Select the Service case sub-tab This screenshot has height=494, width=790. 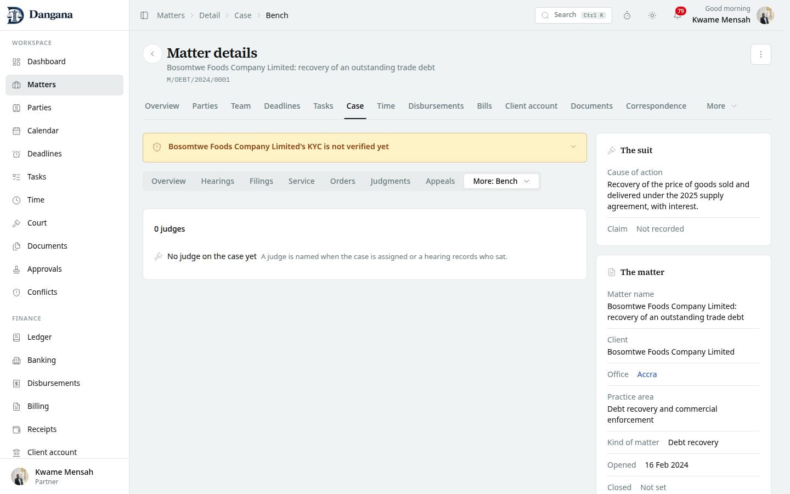[301, 181]
